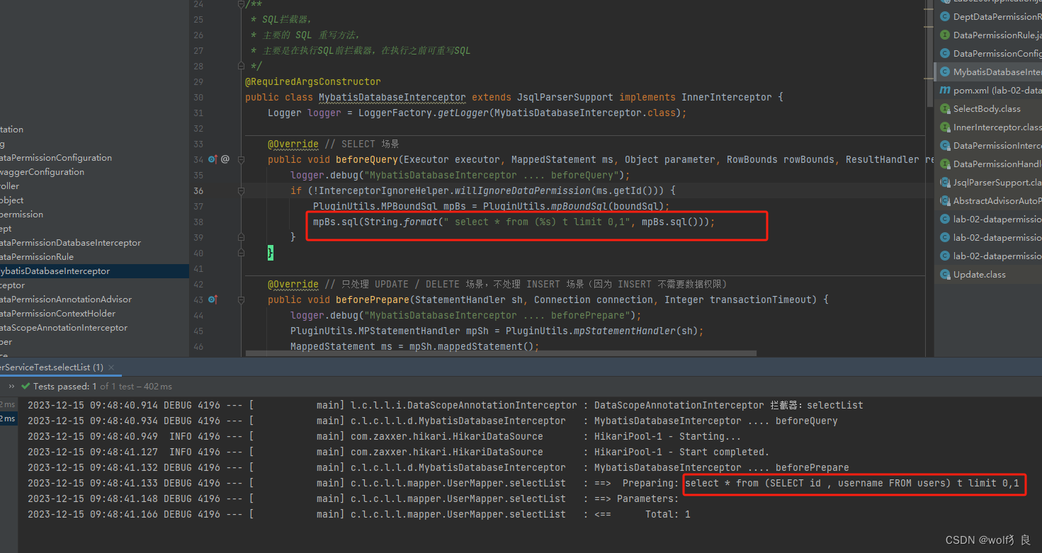Collapse the beforePrepare method fold on line 43
The width and height of the screenshot is (1042, 553).
[242, 300]
